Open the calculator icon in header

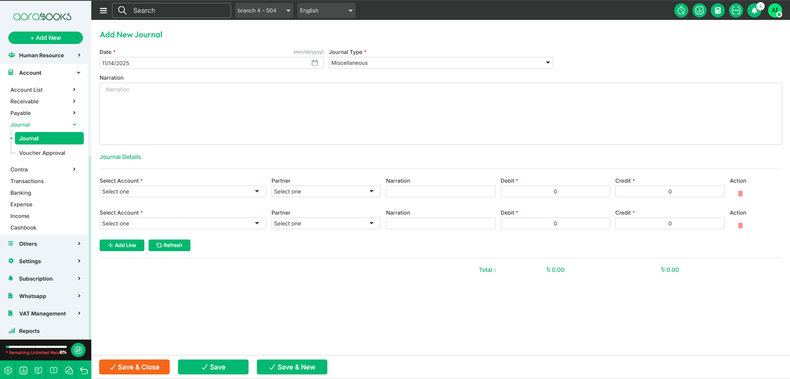click(x=717, y=10)
